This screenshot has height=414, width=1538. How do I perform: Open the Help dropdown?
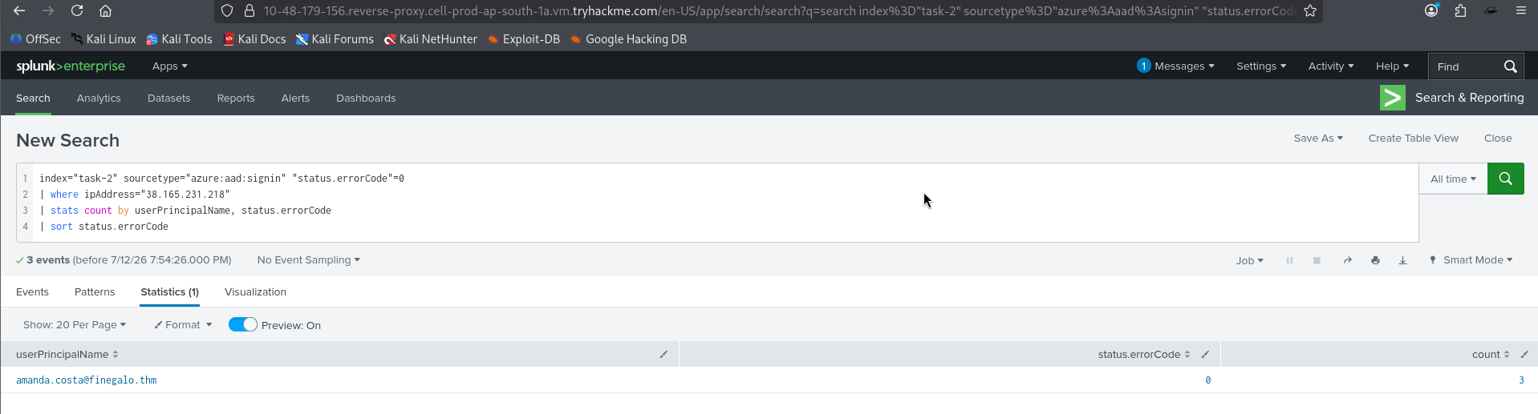point(1392,66)
